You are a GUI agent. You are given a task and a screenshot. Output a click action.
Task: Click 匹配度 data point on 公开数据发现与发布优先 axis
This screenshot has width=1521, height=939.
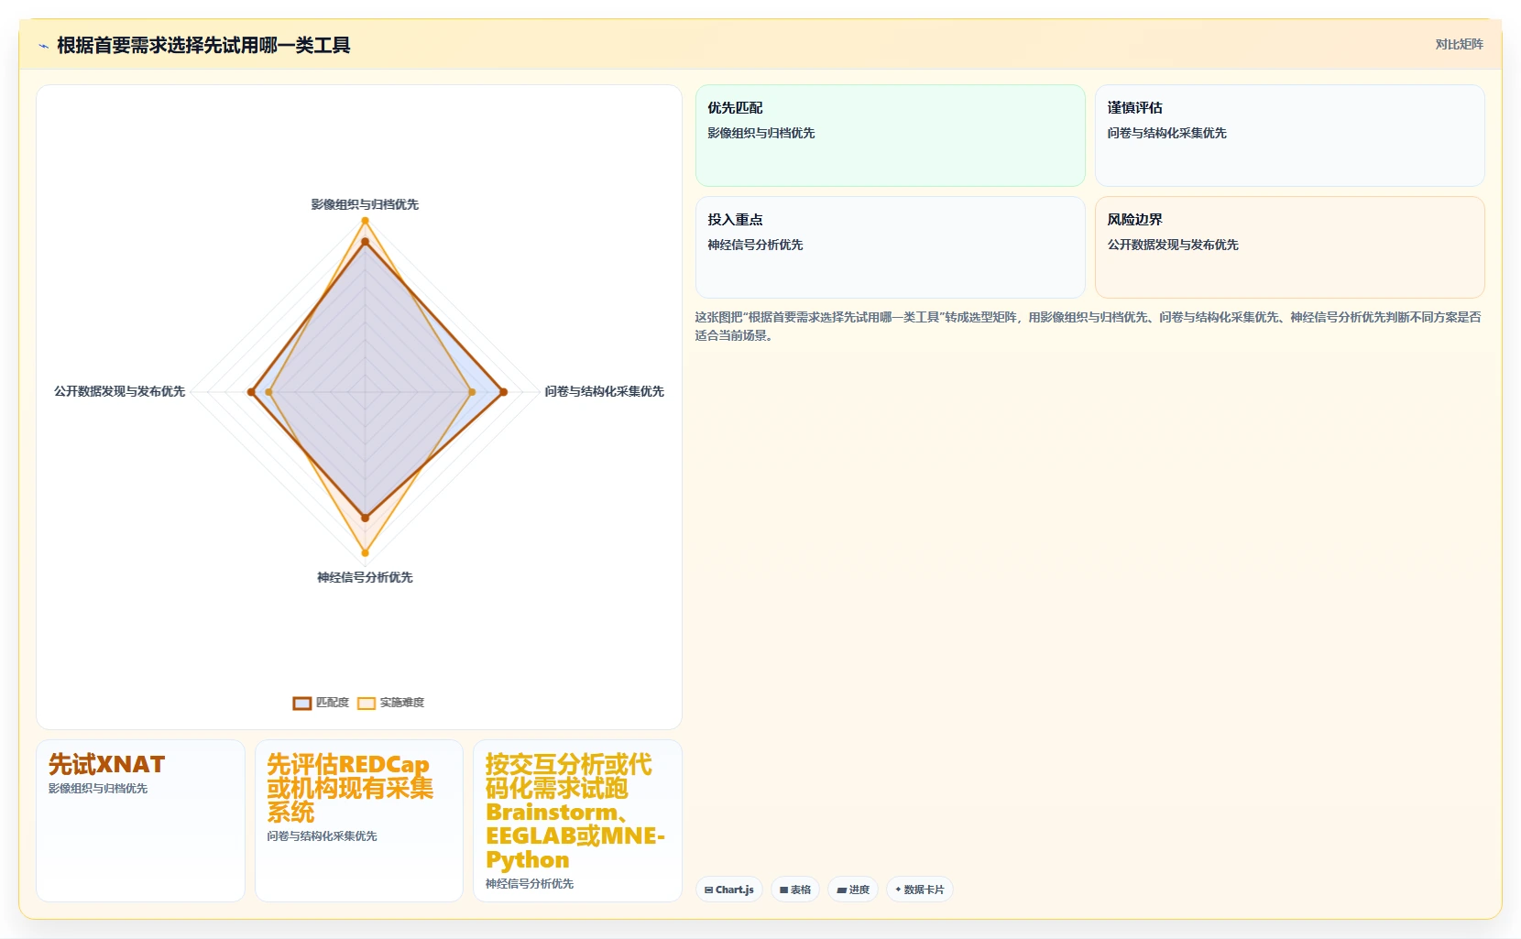[x=251, y=392]
